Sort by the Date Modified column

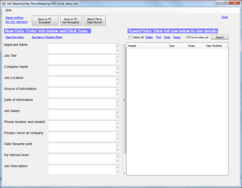215,46
